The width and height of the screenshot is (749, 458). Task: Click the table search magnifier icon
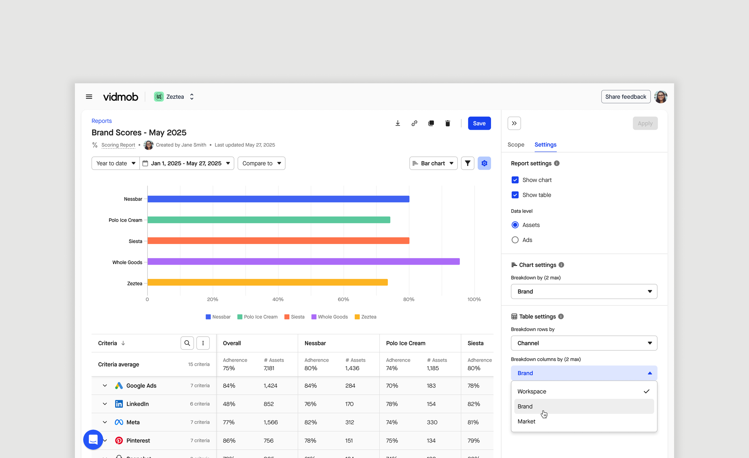tap(187, 343)
